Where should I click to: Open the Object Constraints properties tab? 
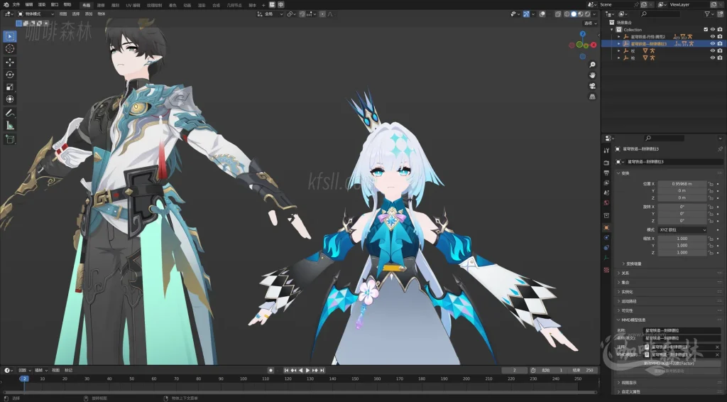606,248
